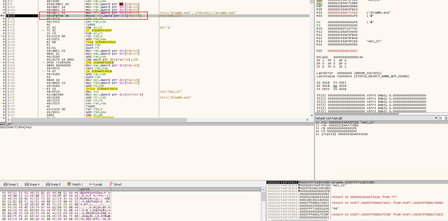
Task: Select the stack row commented "PE"
Action: 357,209
